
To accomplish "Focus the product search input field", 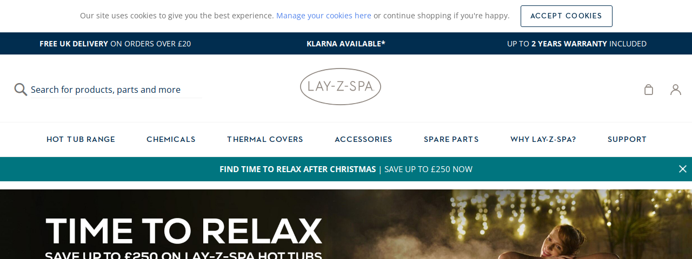I will (x=115, y=90).
